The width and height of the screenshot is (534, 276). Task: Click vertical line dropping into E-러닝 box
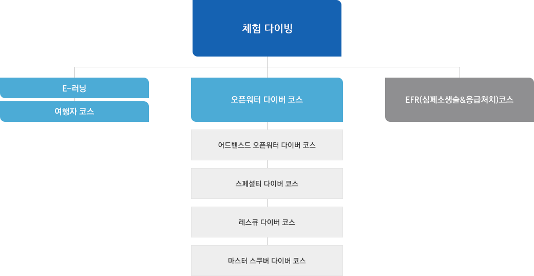pos(74,72)
